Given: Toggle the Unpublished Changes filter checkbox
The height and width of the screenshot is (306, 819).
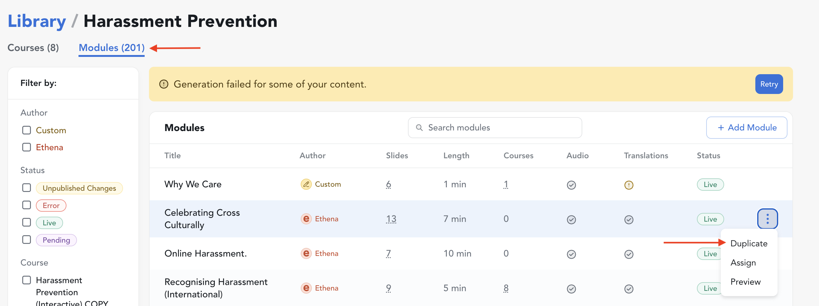Looking at the screenshot, I should (x=27, y=188).
